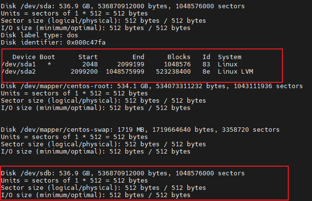
Task: Click the 'Device' column header
Action: pos(24,57)
